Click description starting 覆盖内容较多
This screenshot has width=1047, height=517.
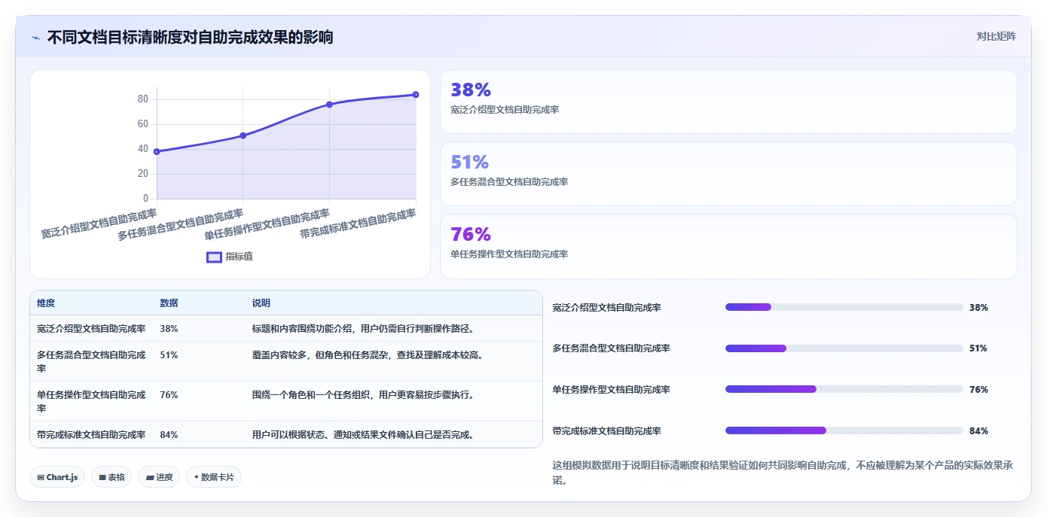coord(367,355)
